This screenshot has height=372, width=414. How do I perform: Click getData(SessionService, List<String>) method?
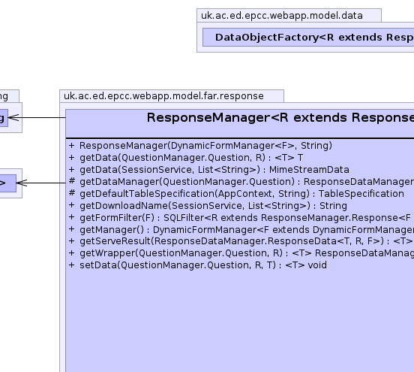point(214,170)
